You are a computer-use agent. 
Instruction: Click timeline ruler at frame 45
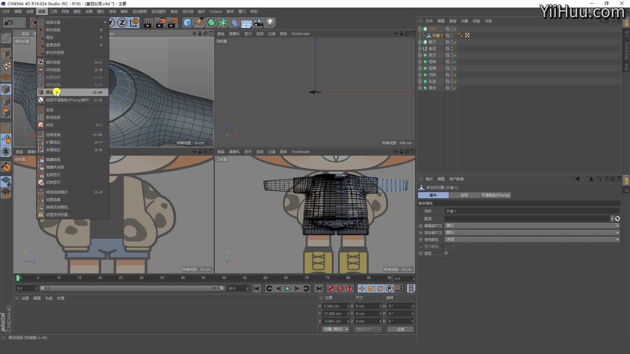coord(203,278)
